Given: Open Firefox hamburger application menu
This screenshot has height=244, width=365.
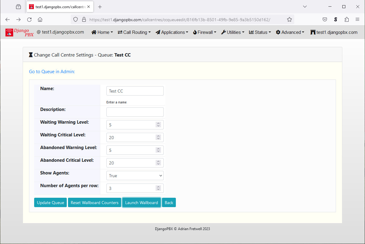Looking at the screenshot, I should coord(357,19).
